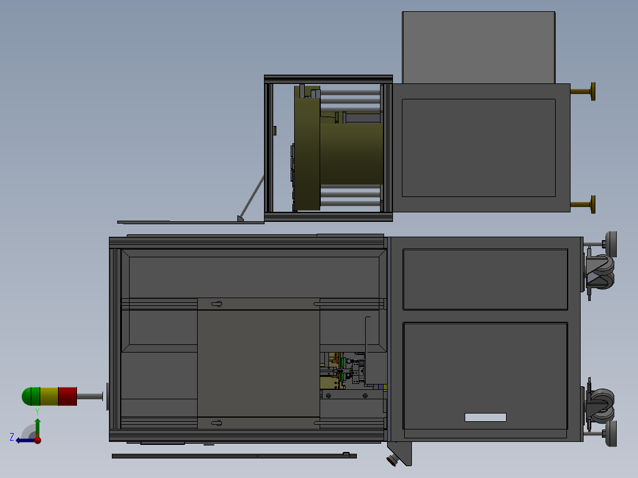Select the lower machine's large bottom cabinet door
This screenshot has width=638, height=478.
(485, 376)
